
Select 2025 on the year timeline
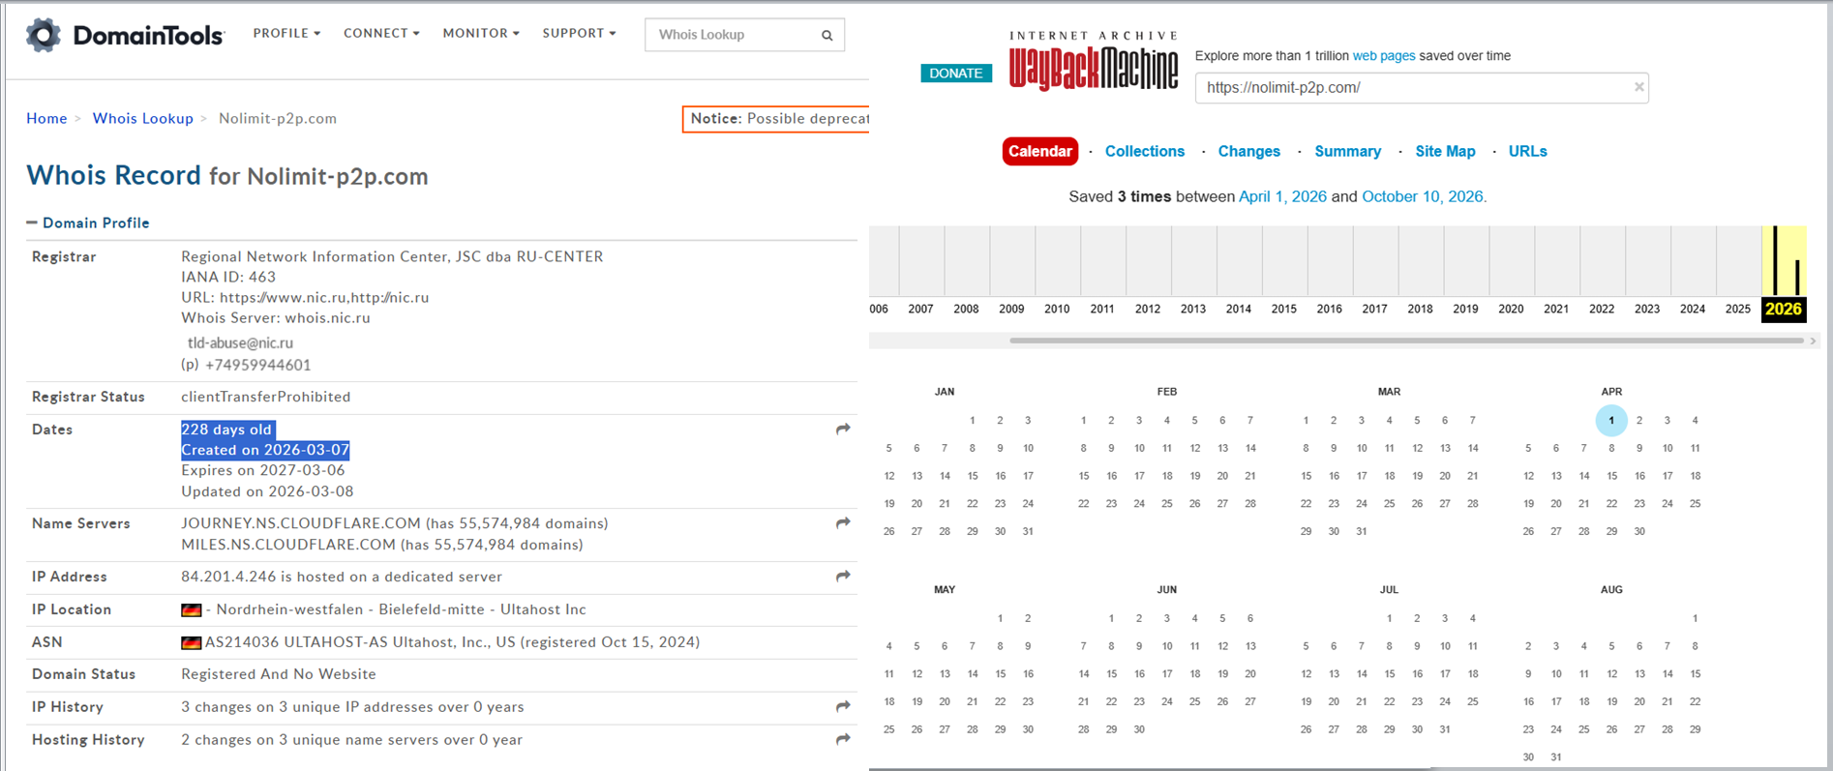[1738, 310]
